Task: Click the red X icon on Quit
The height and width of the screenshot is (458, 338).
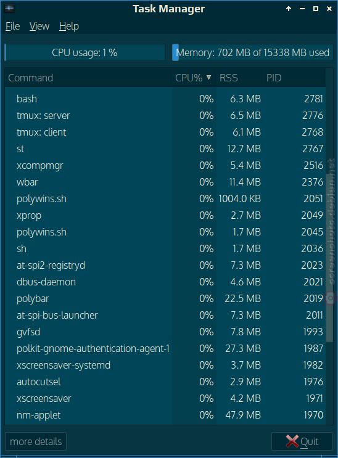Action: coord(292,441)
